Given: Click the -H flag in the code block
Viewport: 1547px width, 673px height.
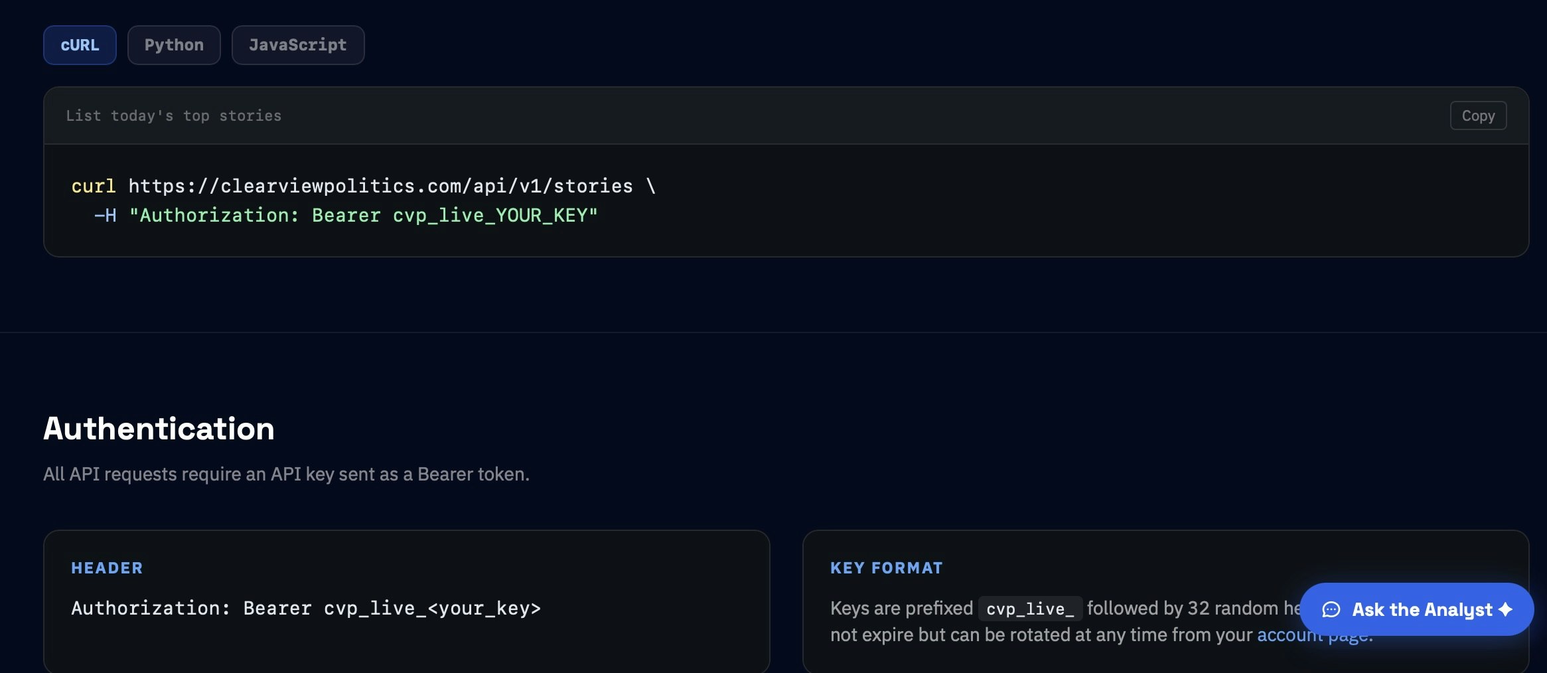Looking at the screenshot, I should pyautogui.click(x=106, y=215).
